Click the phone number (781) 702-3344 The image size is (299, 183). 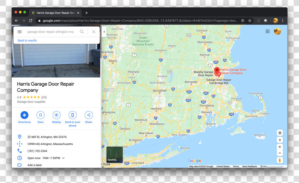coord(37,151)
